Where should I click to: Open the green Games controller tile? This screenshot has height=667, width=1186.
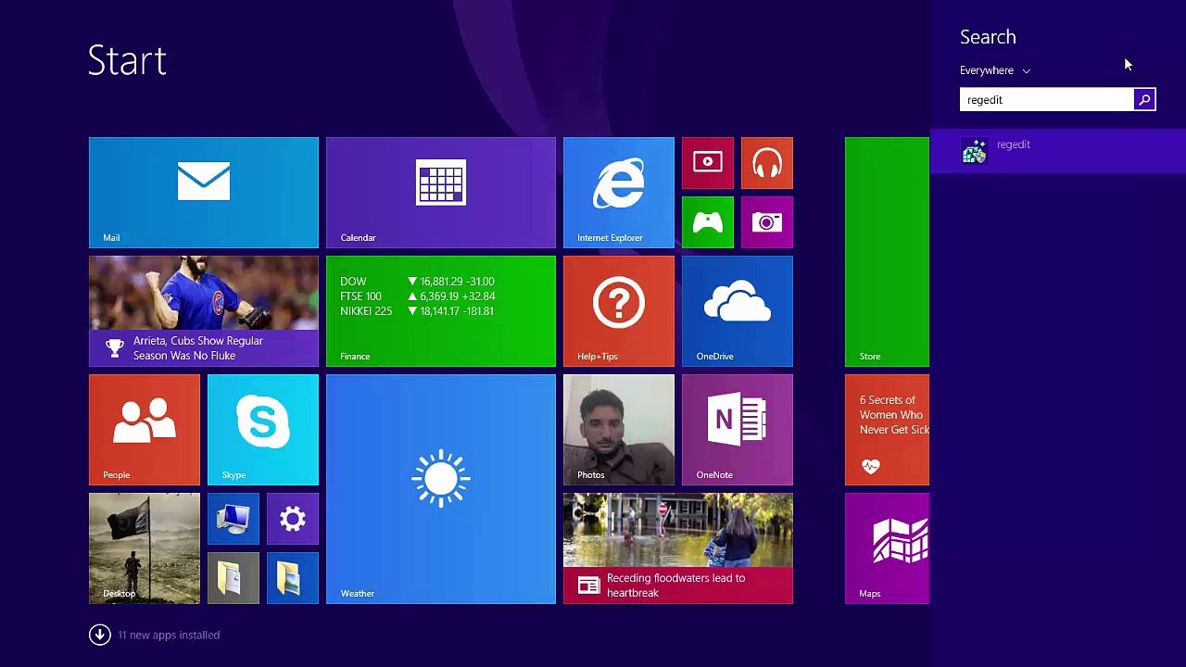tap(708, 222)
